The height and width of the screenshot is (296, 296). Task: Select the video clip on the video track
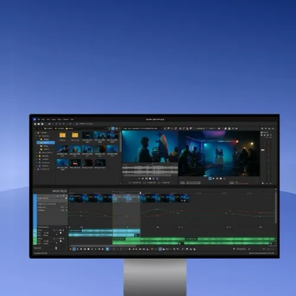129,198
